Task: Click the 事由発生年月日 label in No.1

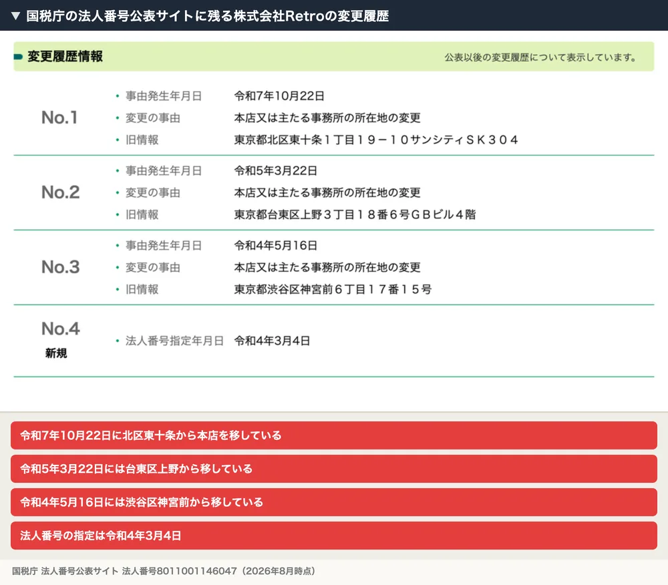Action: (164, 95)
